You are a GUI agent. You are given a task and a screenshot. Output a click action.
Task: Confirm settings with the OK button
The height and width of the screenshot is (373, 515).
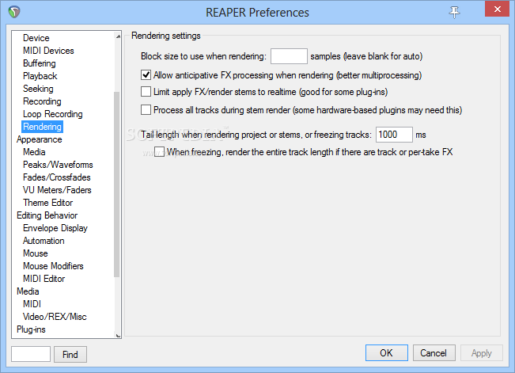point(387,353)
